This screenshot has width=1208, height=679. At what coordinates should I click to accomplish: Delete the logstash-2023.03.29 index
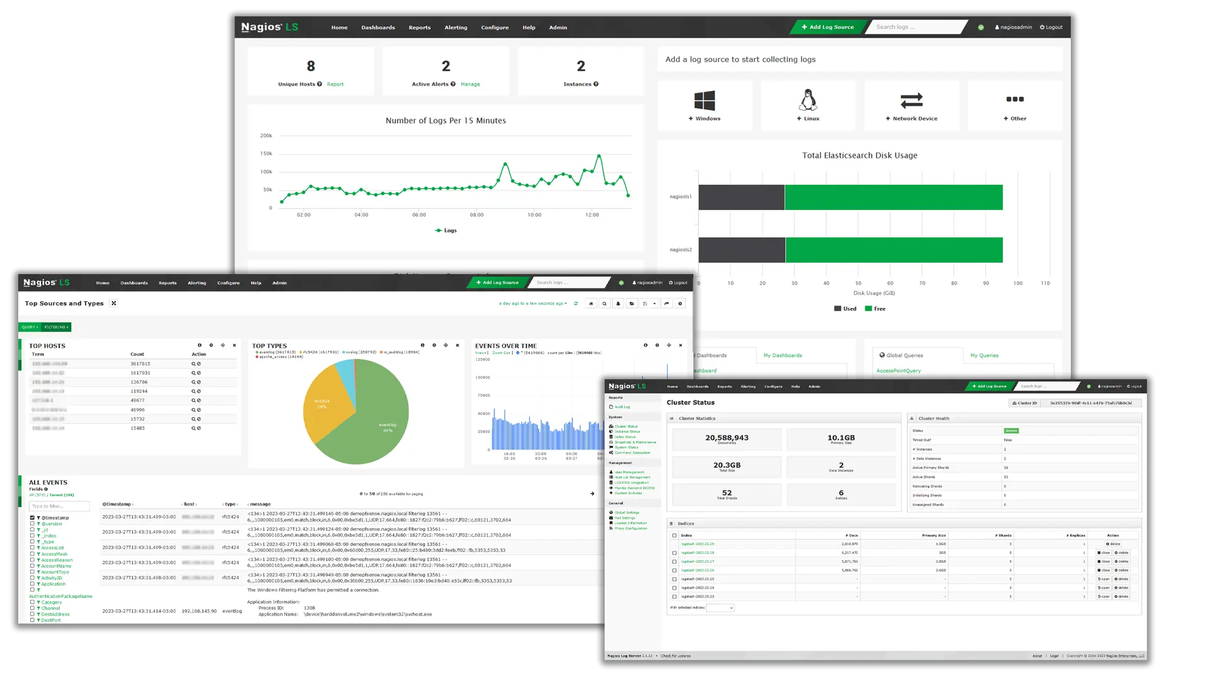(x=1113, y=544)
